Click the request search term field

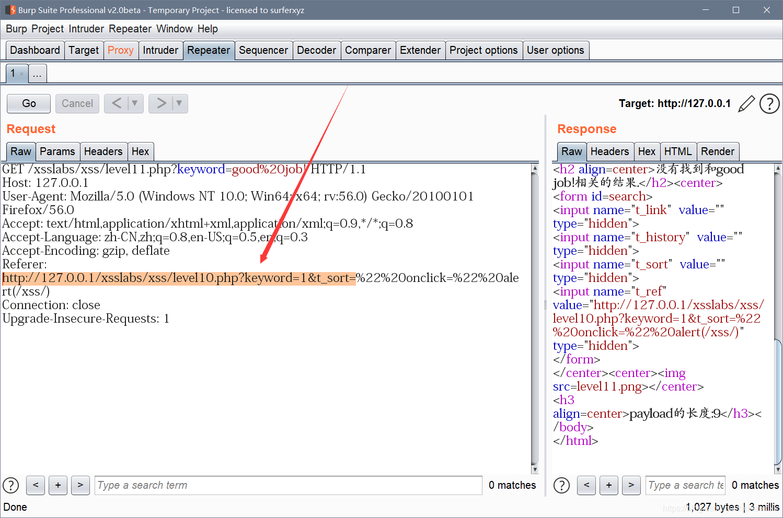coord(288,485)
